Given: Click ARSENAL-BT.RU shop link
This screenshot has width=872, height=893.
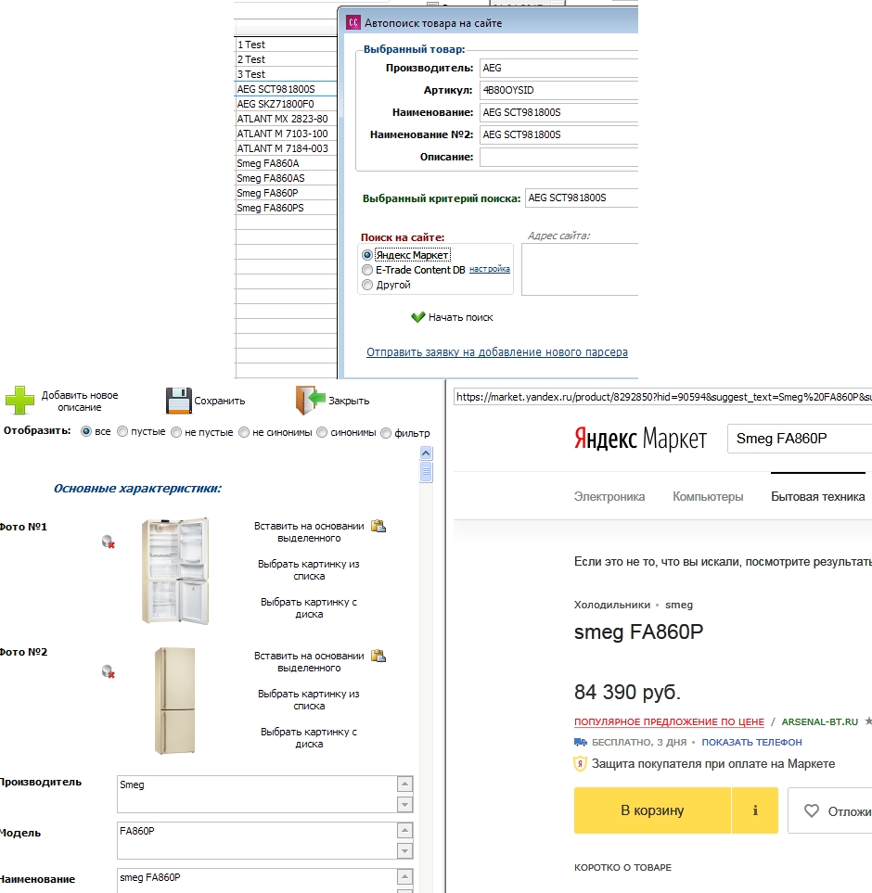Looking at the screenshot, I should click(820, 721).
